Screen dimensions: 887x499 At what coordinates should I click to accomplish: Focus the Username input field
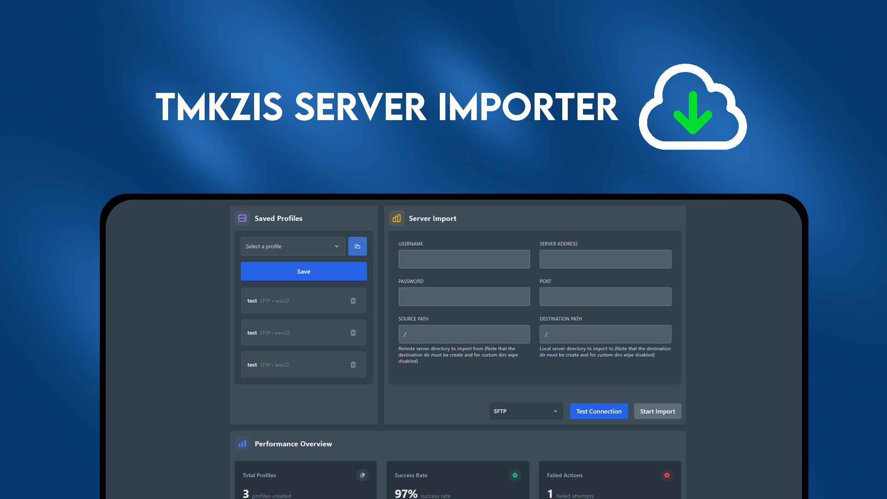[464, 259]
